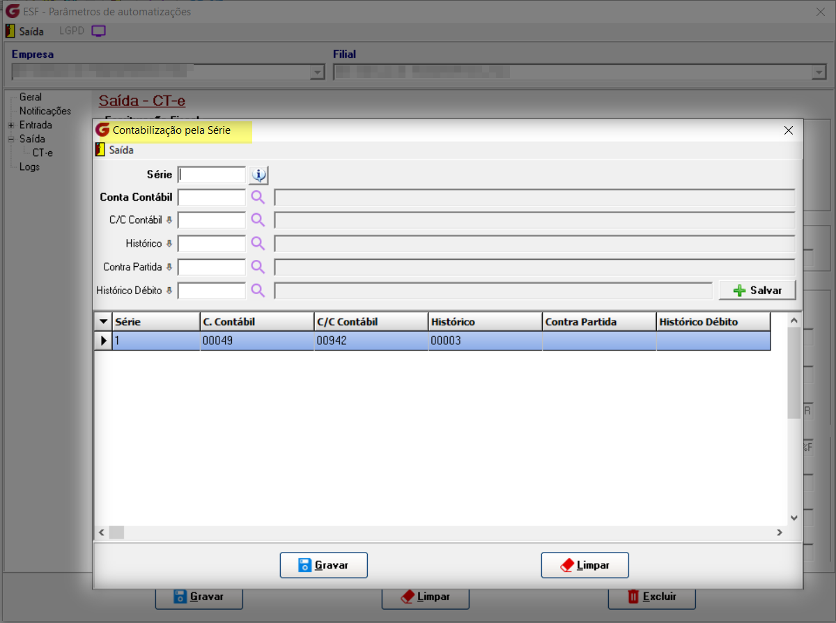Click the LGPD monitor icon

point(99,31)
